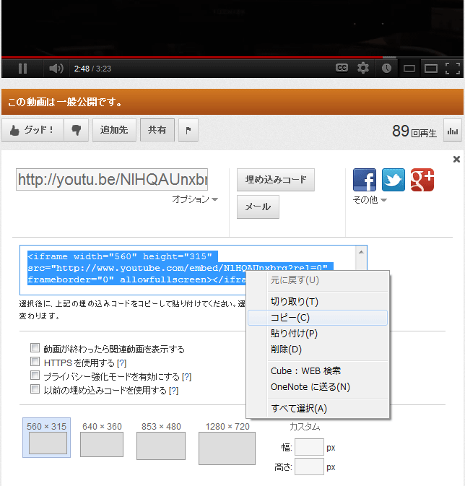465x486 pixels.
Task: Click the 埋め込みコード button
Action: 275,180
